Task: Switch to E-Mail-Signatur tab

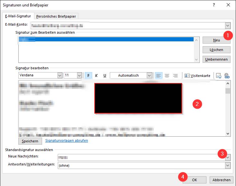Action: [18, 16]
